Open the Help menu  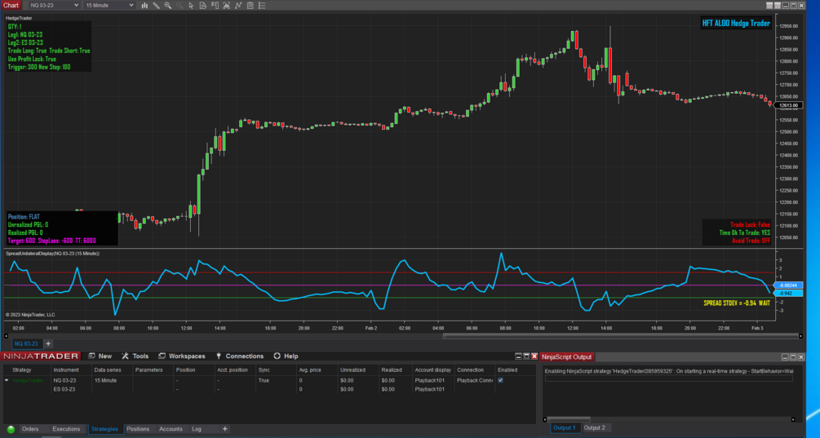point(286,356)
